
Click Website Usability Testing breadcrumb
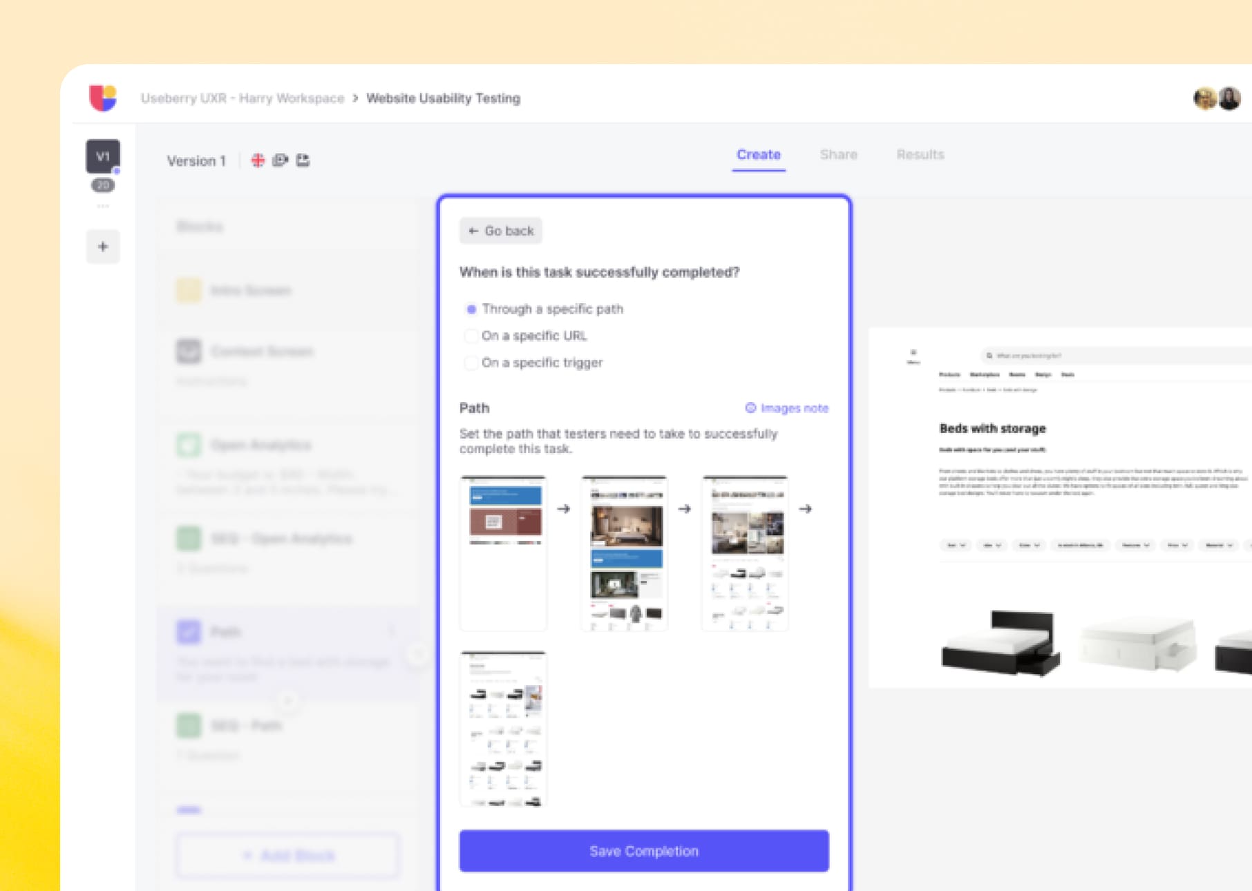(443, 98)
